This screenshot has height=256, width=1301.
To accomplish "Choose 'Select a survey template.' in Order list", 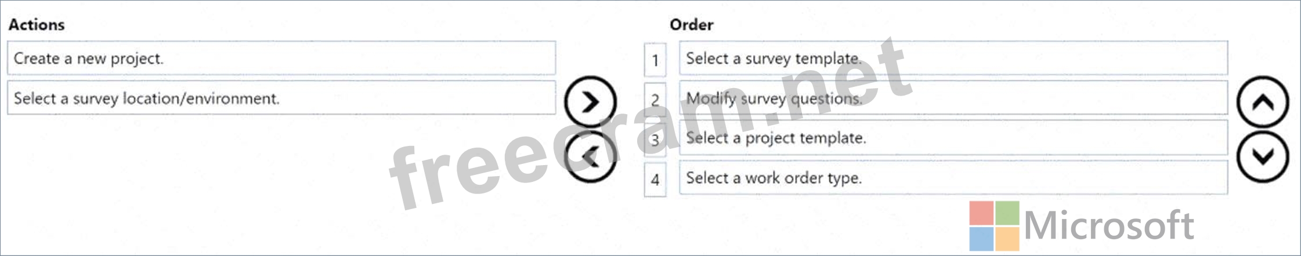I will (953, 58).
